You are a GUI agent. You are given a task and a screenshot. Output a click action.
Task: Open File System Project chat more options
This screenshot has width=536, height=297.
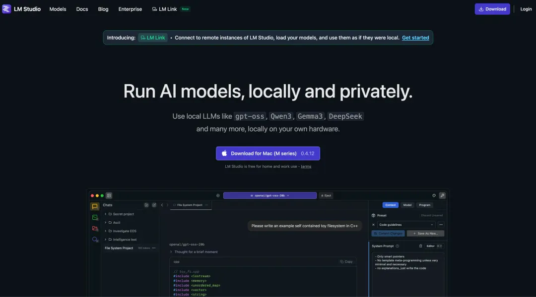click(154, 248)
